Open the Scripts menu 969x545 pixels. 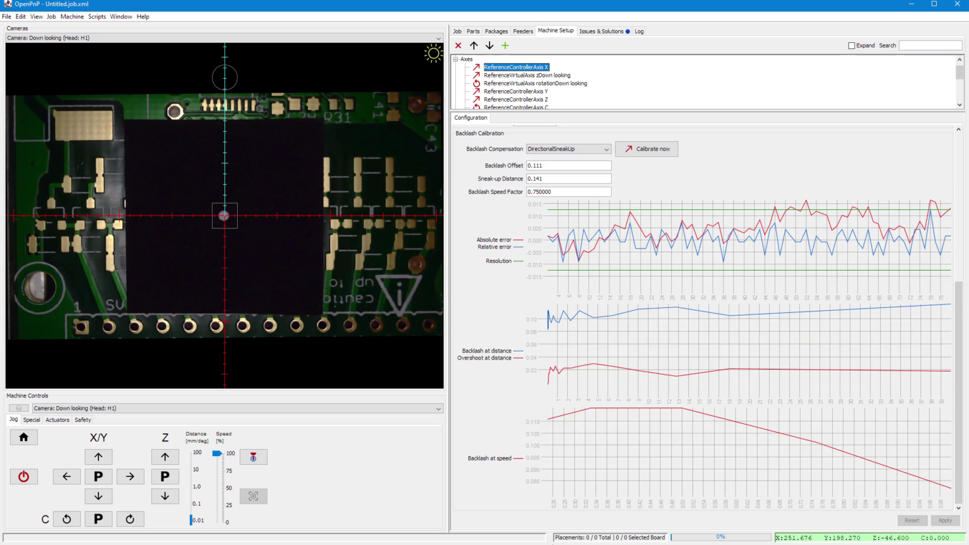tap(97, 16)
